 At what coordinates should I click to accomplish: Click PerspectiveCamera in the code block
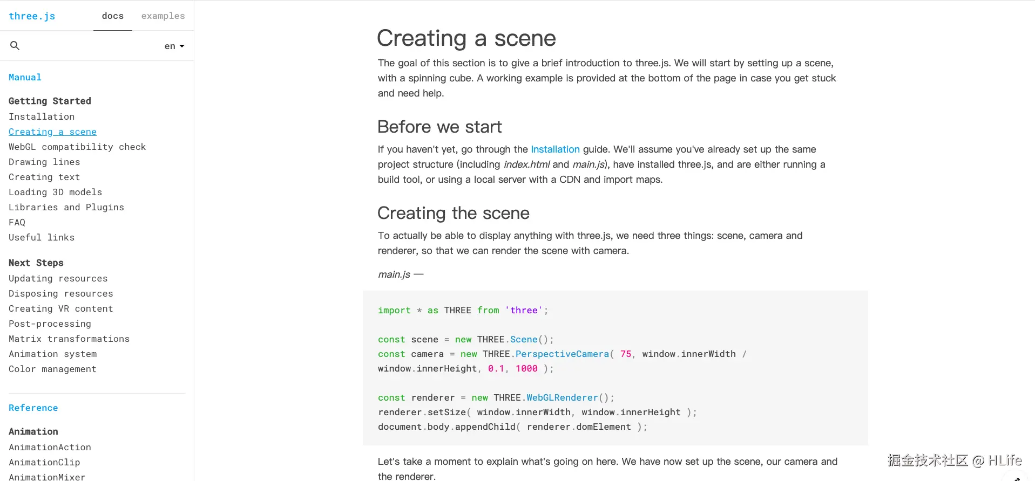tap(562, 354)
